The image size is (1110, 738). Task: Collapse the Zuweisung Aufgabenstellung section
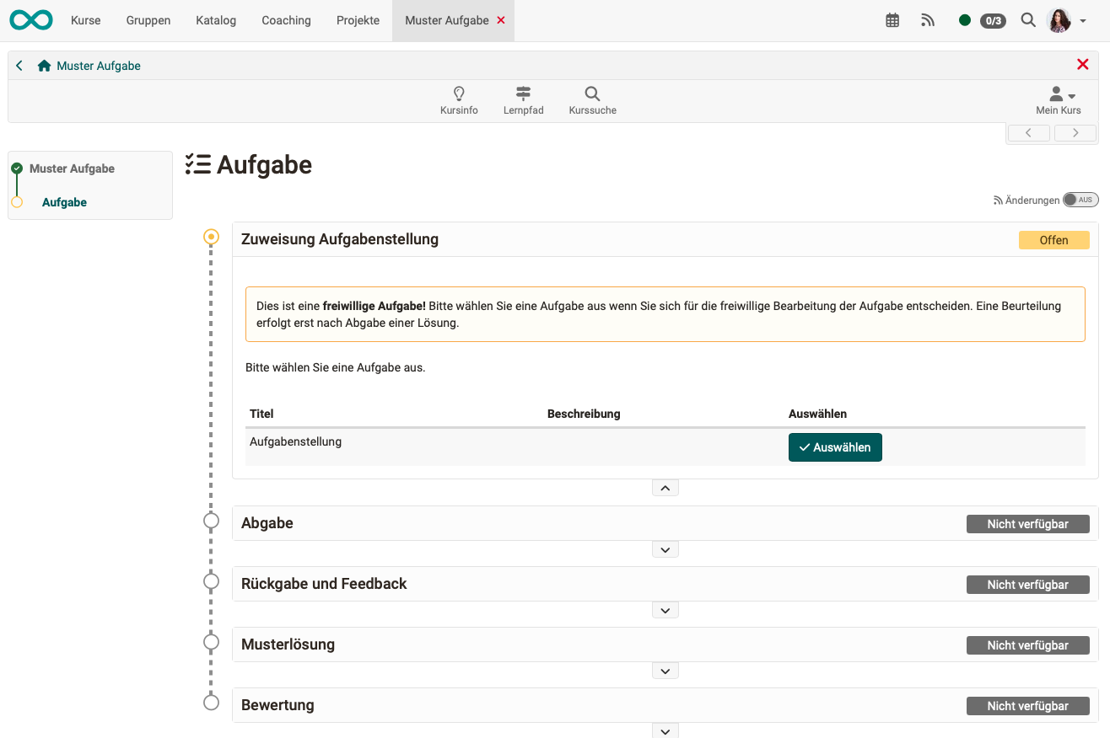coord(665,487)
